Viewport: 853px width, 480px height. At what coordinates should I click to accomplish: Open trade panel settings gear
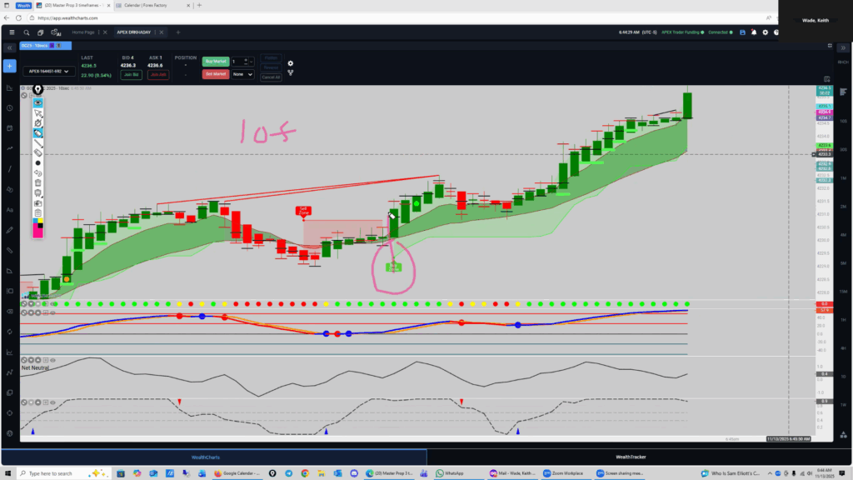[291, 62]
